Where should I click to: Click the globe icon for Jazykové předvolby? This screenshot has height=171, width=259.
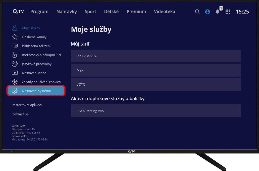click(15, 64)
